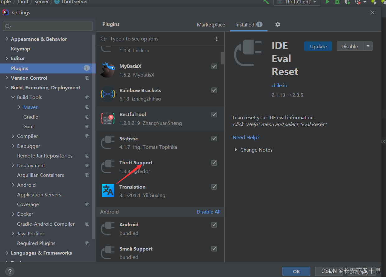Click Plugins update count badge
The image size is (386, 277).
click(x=87, y=68)
